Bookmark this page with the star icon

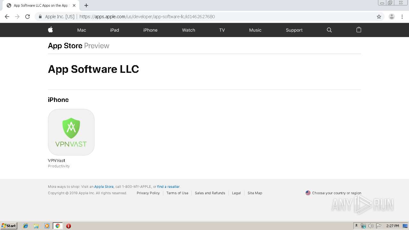point(379,17)
